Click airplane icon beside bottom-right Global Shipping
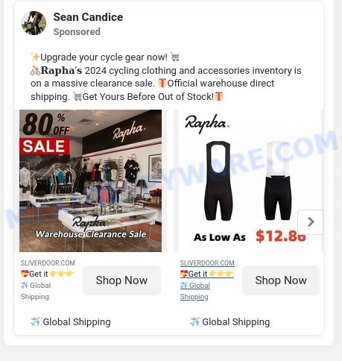342x361 pixels. click(x=194, y=321)
